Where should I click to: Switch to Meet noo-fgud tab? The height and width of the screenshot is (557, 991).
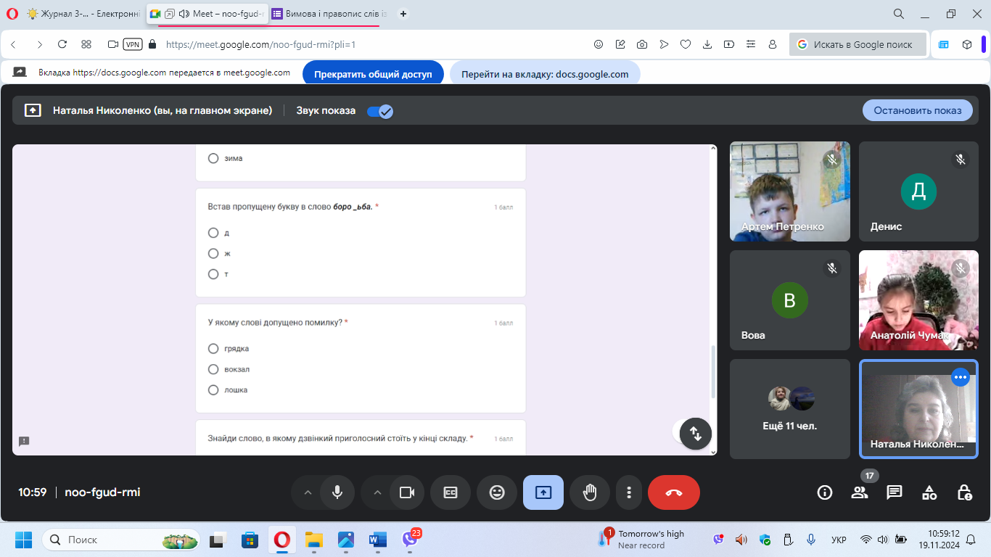(207, 14)
